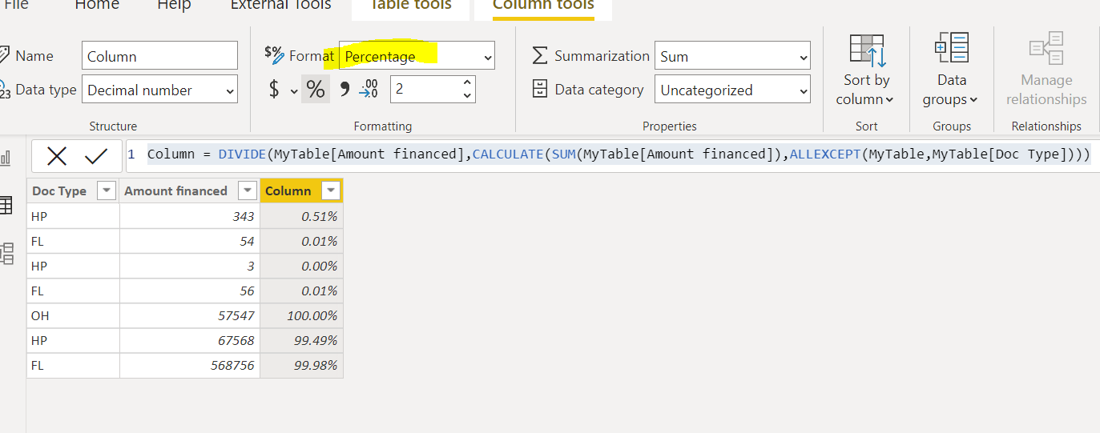Viewport: 1100px width, 433px height.
Task: Open the Home ribbon tab
Action: [97, 5]
